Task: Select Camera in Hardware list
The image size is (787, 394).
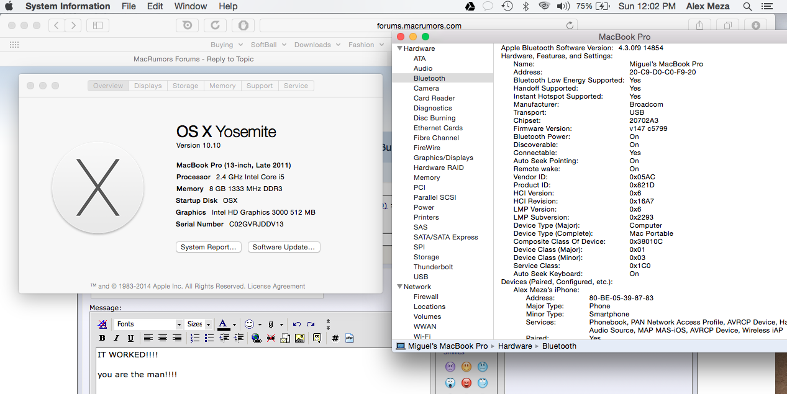Action: [426, 88]
